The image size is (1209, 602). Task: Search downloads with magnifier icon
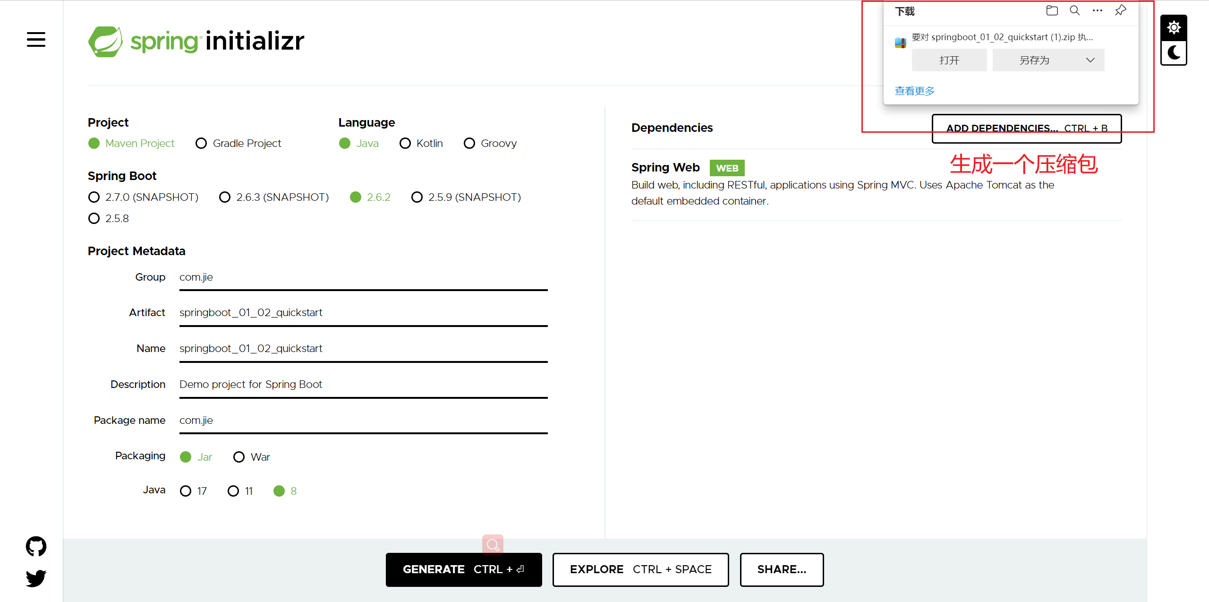[1074, 10]
